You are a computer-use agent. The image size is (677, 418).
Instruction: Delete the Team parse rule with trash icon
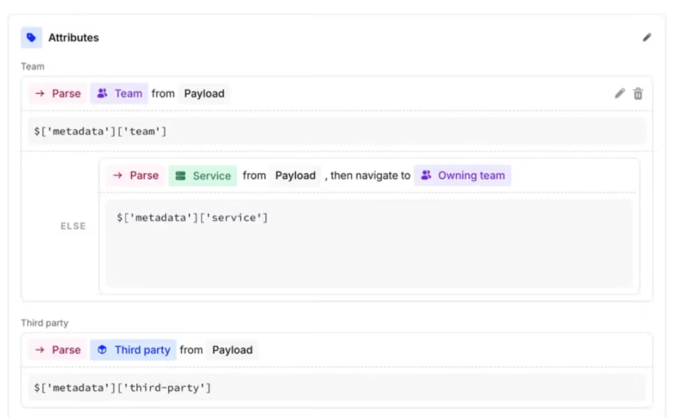click(x=638, y=94)
